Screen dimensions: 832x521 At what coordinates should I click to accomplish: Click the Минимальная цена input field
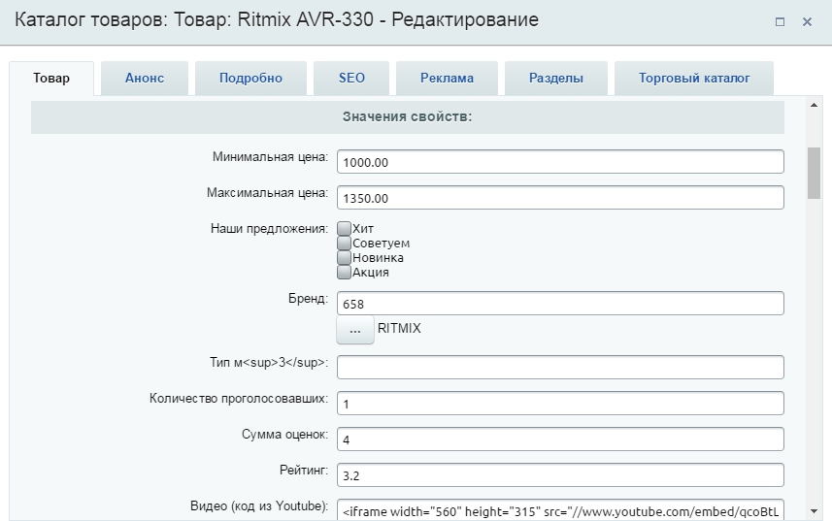pyautogui.click(x=559, y=162)
